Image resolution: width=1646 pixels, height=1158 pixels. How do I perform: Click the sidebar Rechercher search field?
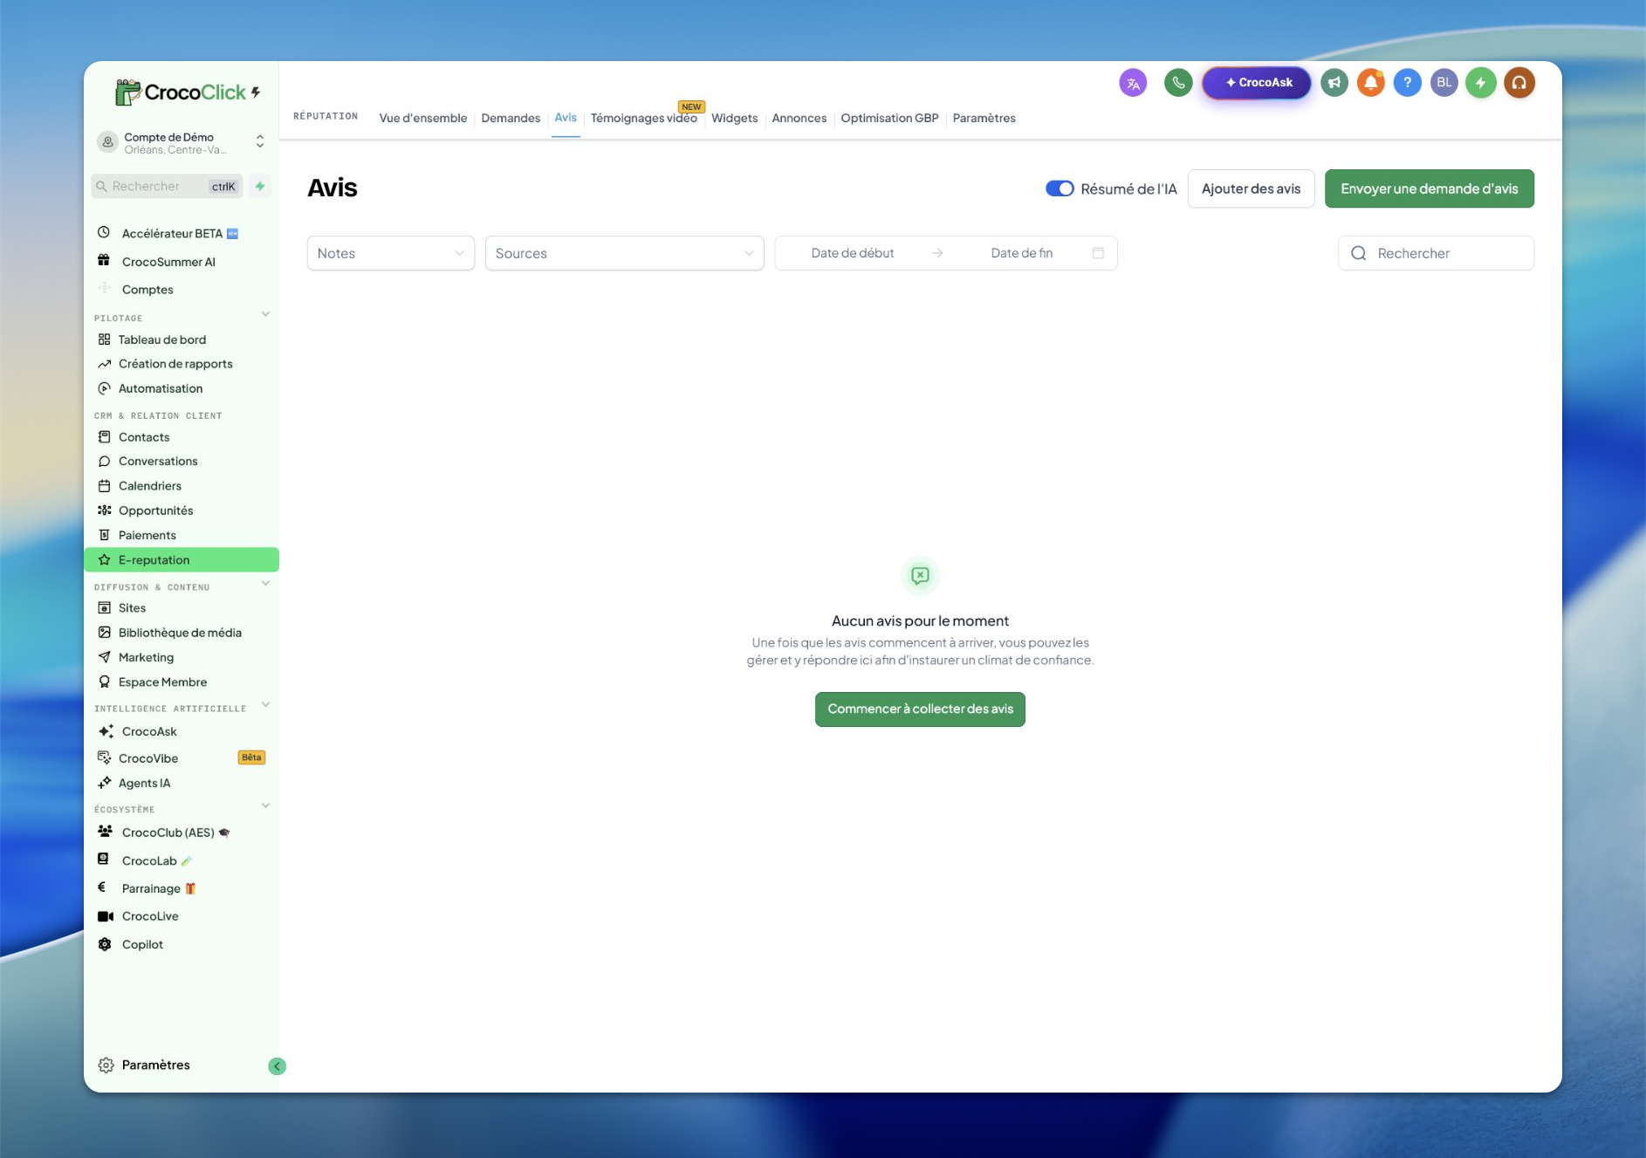tap(168, 186)
